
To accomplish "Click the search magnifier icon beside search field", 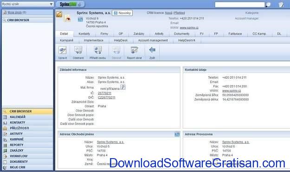I will (268, 5).
